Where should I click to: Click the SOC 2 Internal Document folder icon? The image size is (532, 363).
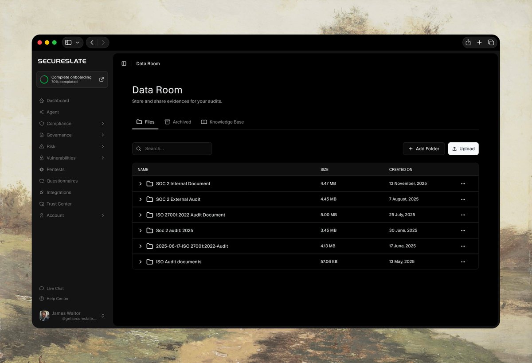pos(150,183)
